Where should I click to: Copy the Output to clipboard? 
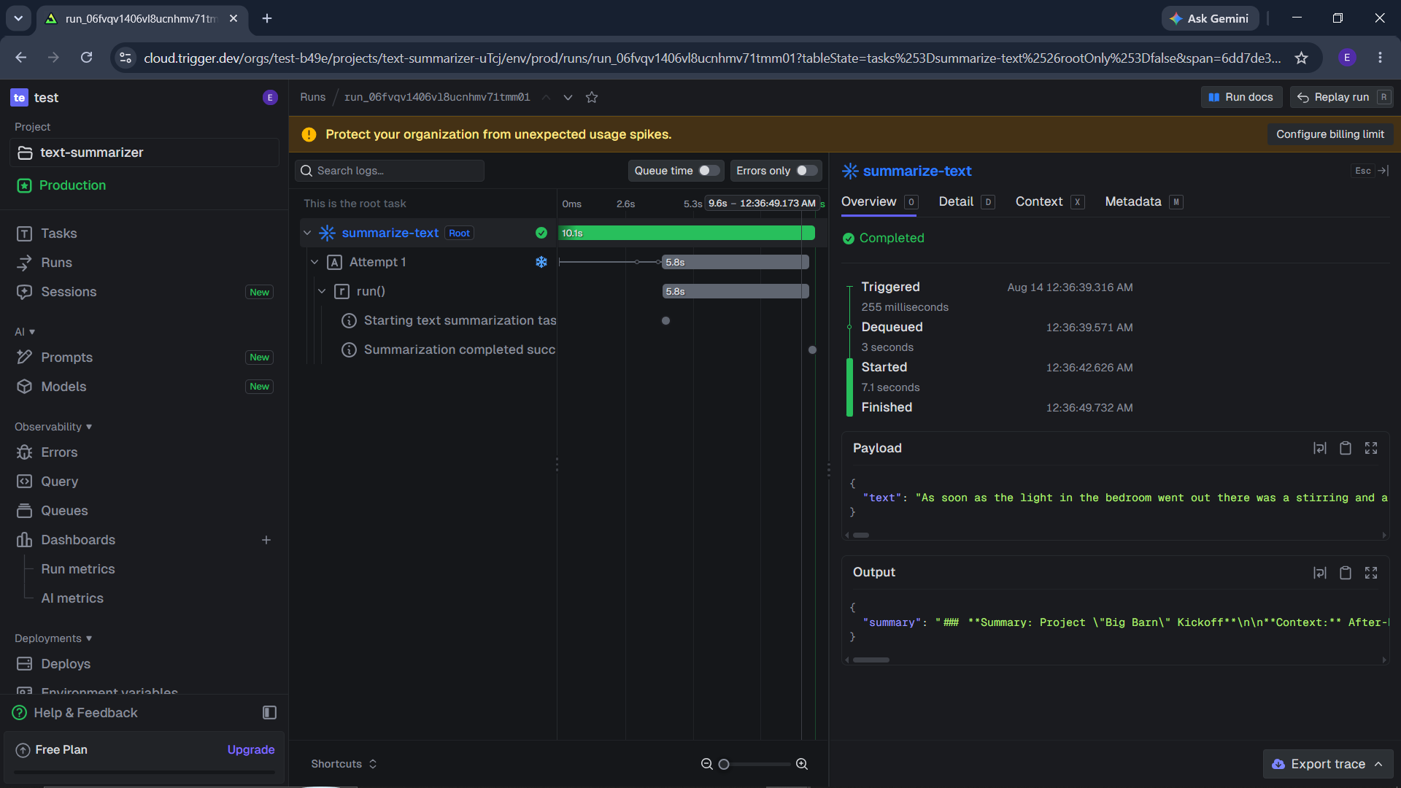pyautogui.click(x=1346, y=573)
